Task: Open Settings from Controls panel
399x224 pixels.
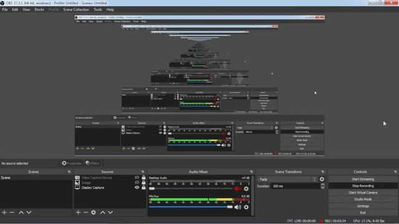Action: point(363,206)
